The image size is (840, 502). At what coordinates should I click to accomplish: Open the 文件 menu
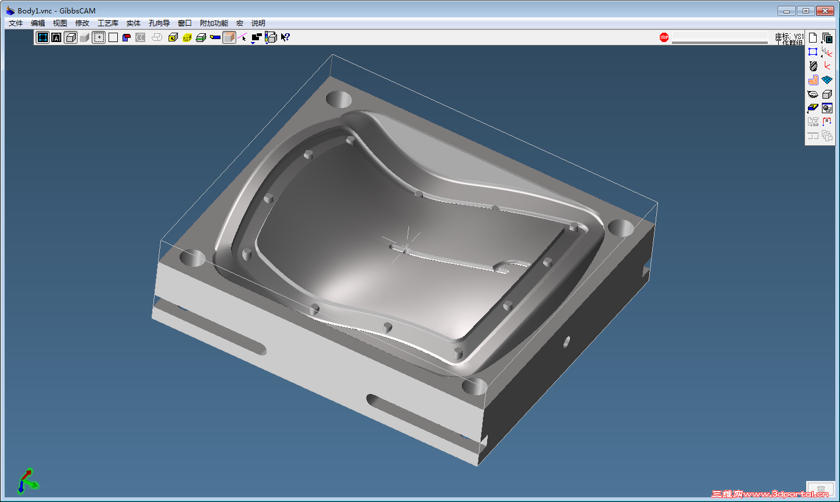pos(16,23)
